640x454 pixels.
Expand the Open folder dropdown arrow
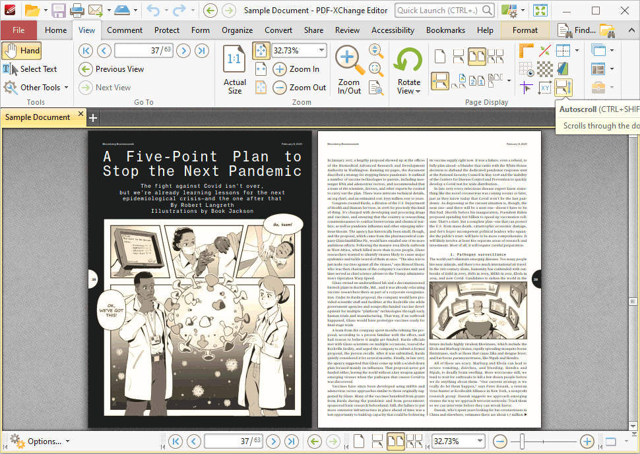click(x=46, y=10)
